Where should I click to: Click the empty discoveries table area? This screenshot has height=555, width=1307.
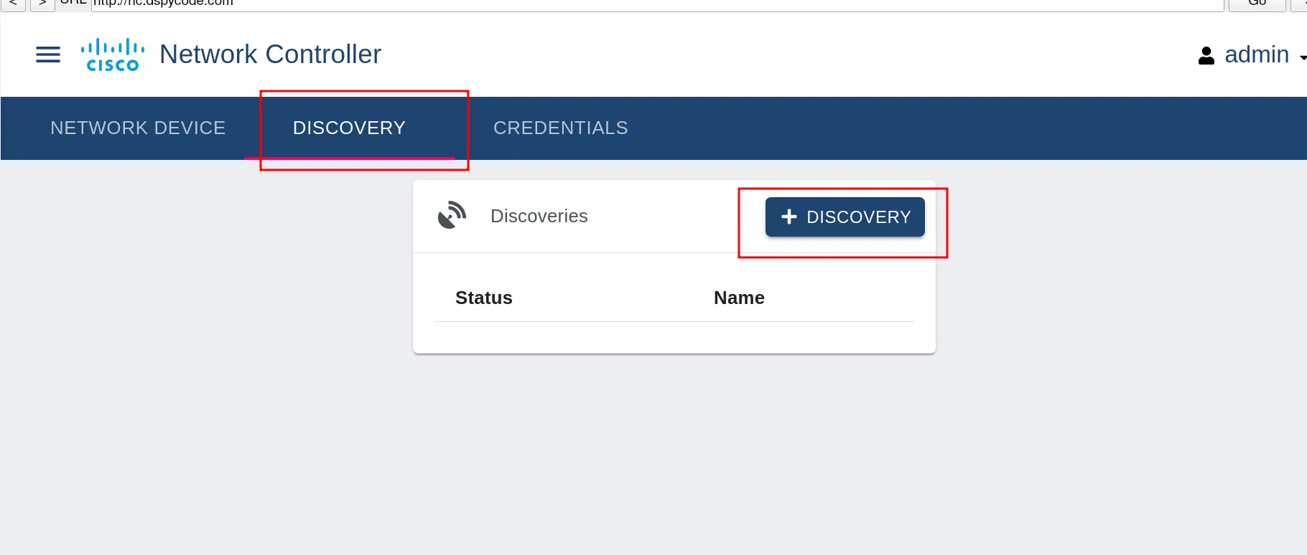point(674,337)
